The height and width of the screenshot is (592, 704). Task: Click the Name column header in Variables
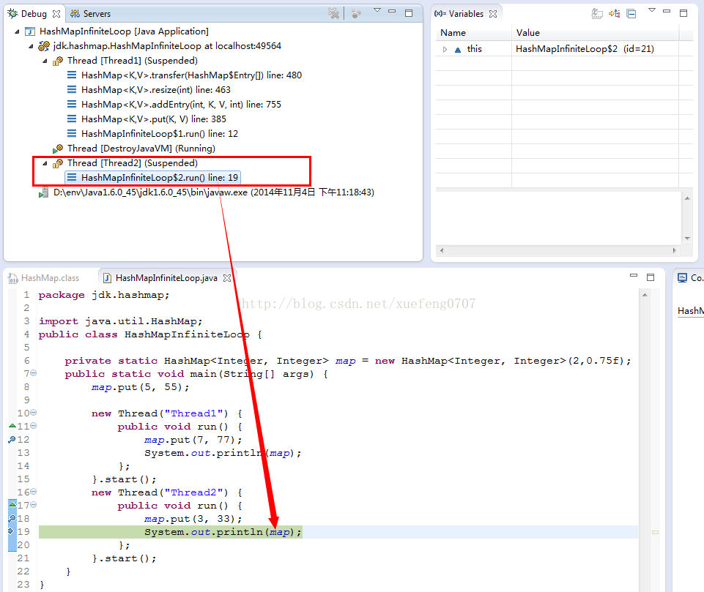473,33
